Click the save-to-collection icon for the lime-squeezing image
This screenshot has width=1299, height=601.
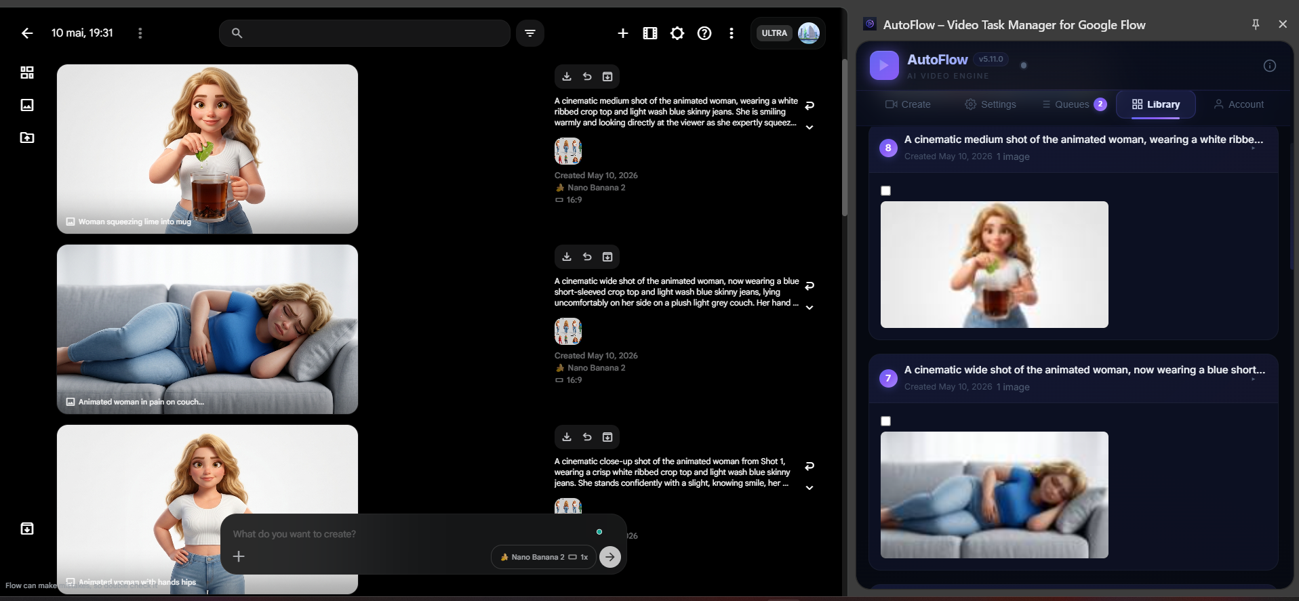pyautogui.click(x=607, y=77)
